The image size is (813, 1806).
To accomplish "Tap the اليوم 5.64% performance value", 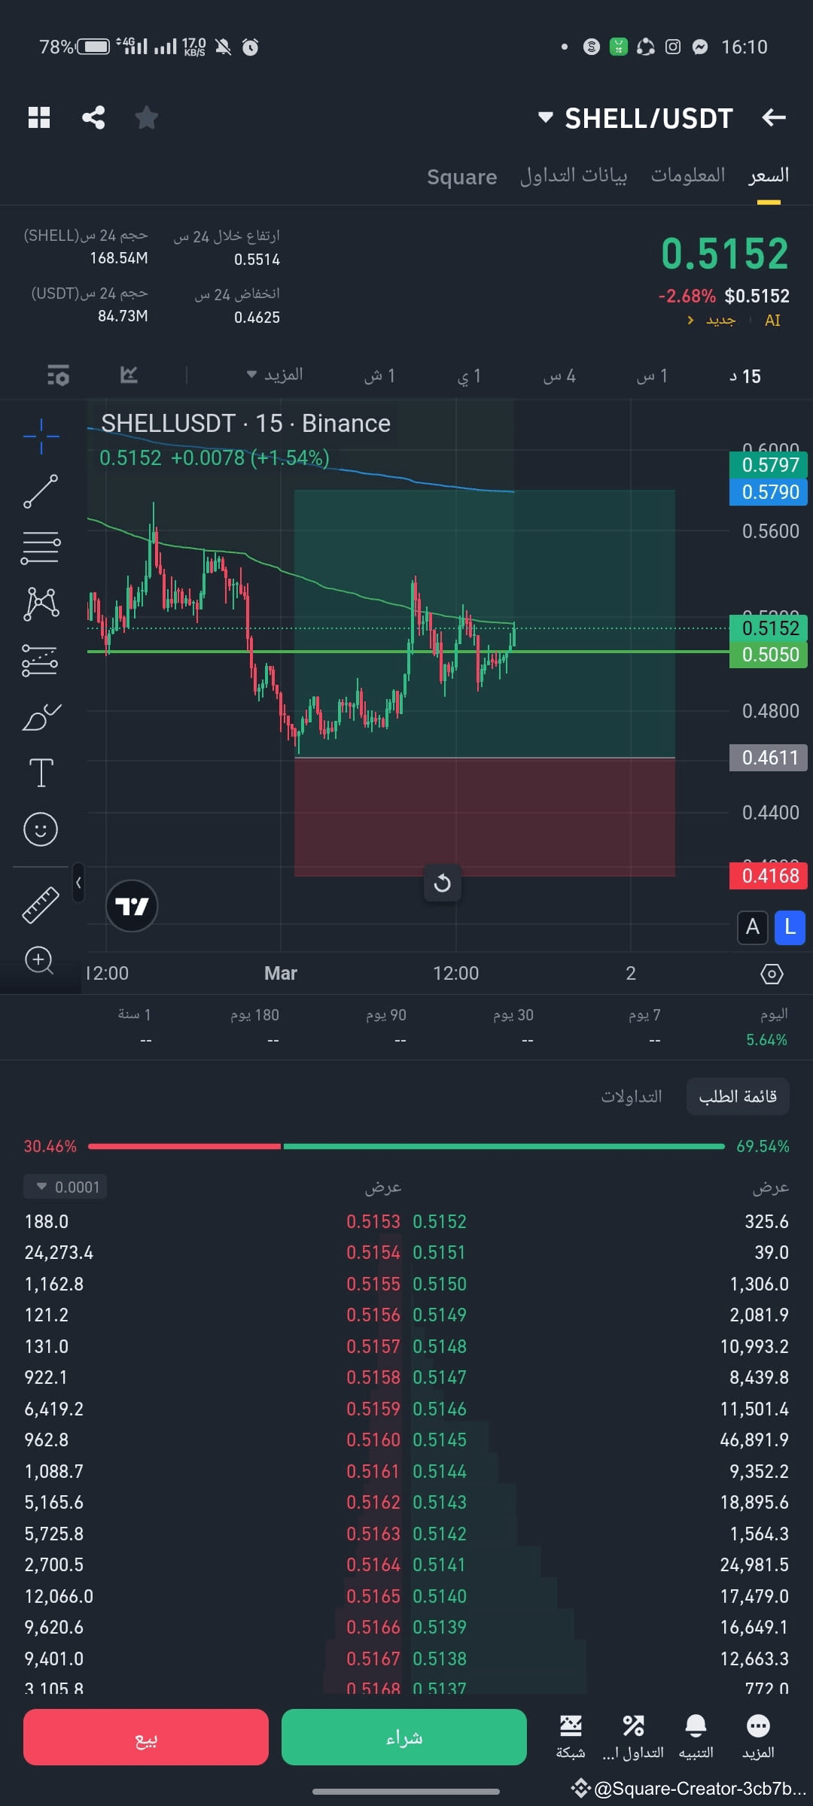I will [x=767, y=1039].
